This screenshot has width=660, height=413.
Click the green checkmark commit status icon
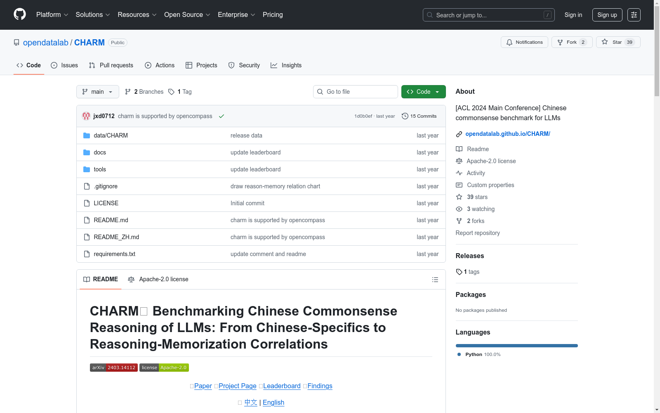[222, 116]
